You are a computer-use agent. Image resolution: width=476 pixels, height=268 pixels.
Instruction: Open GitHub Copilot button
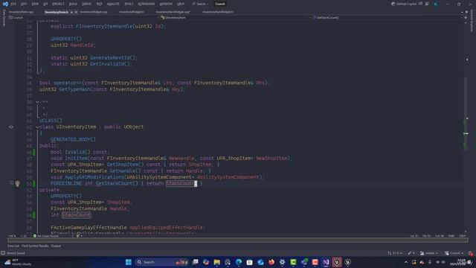[x=404, y=4]
